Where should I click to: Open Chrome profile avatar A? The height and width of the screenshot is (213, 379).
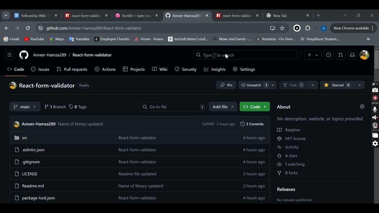[324, 28]
